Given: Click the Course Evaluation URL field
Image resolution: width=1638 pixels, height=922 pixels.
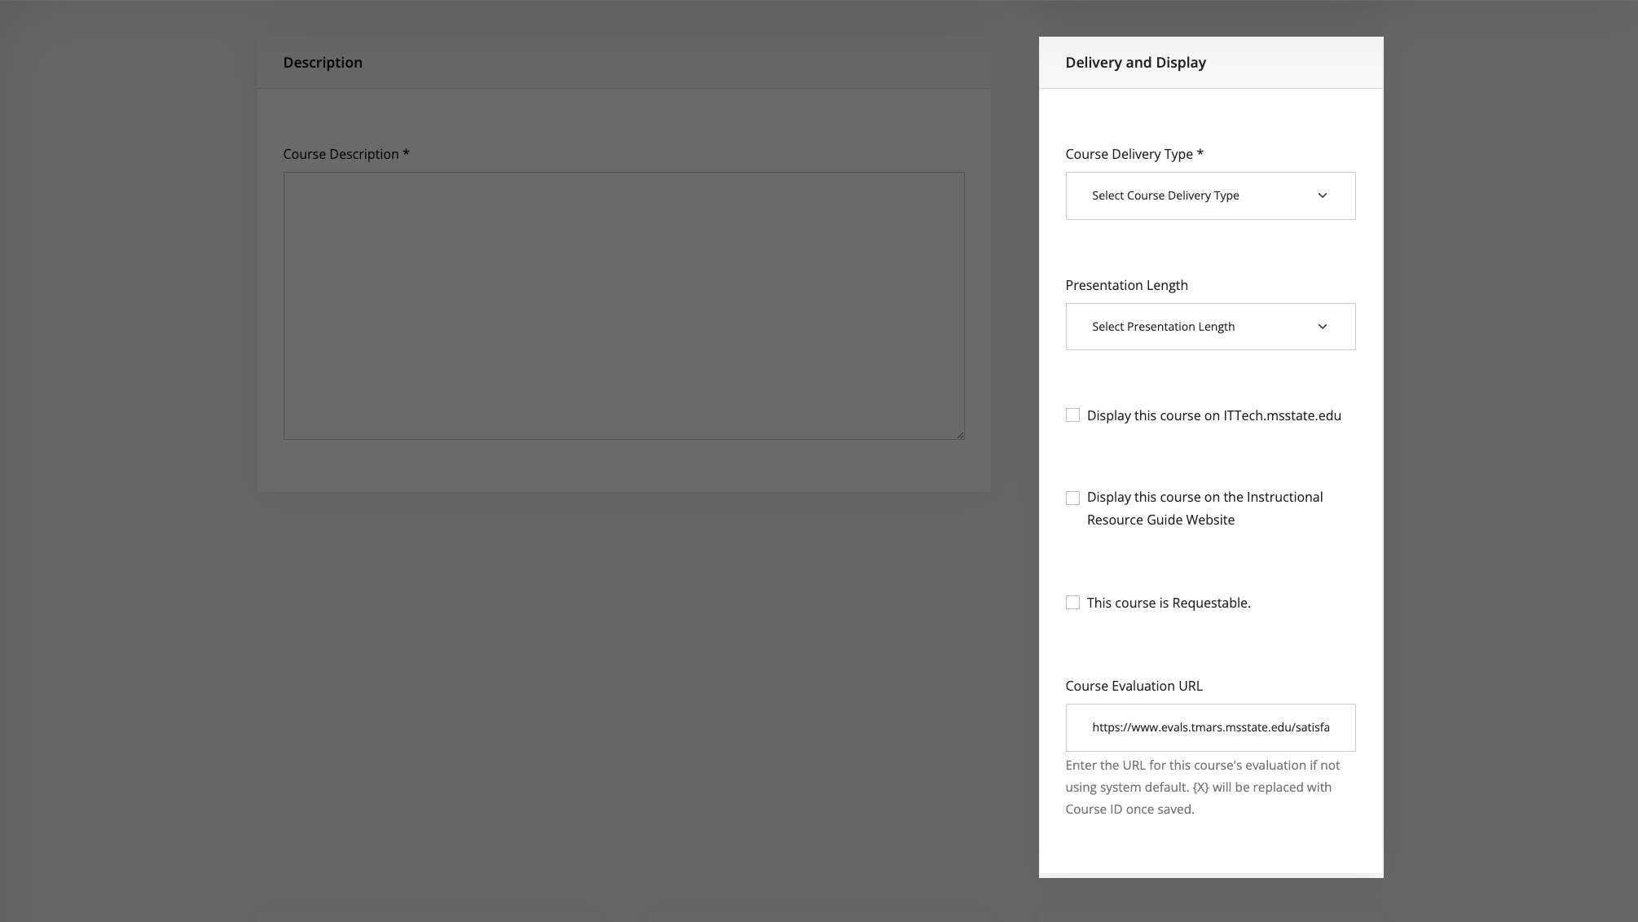Looking at the screenshot, I should (x=1210, y=727).
